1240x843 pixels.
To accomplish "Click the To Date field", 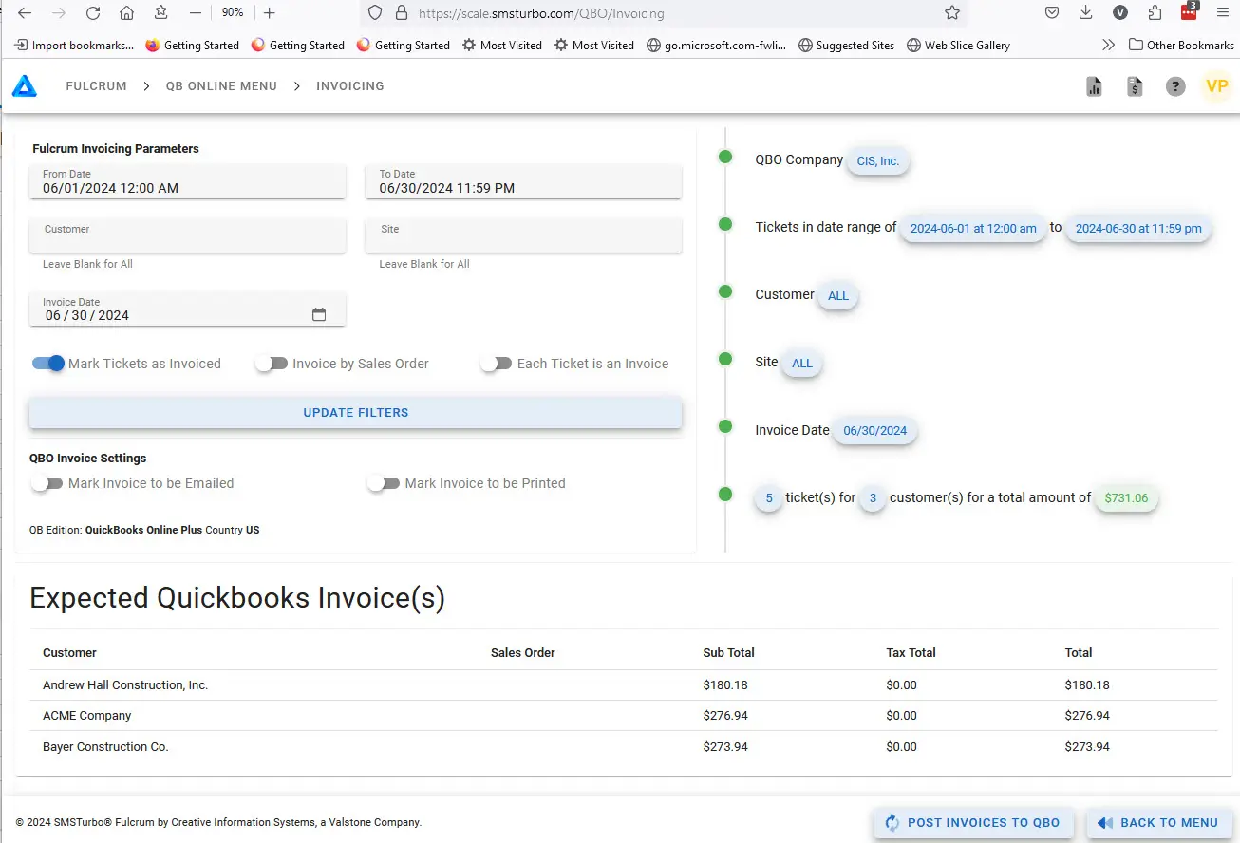I will coord(523,181).
